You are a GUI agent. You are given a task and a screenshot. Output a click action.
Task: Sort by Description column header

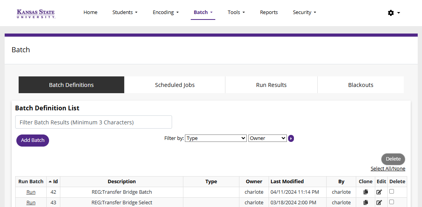point(121,182)
